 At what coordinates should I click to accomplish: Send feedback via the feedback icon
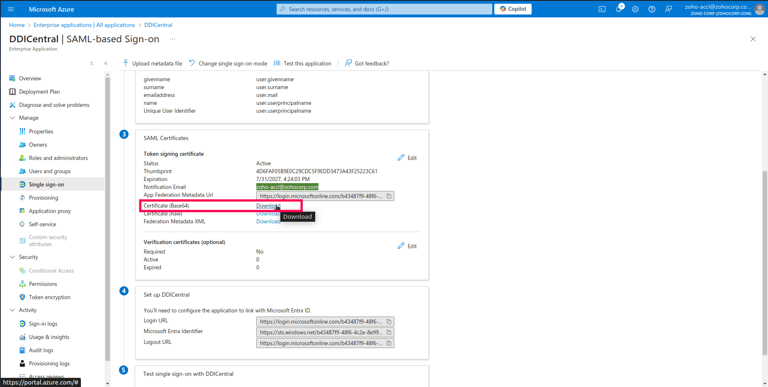coord(668,9)
